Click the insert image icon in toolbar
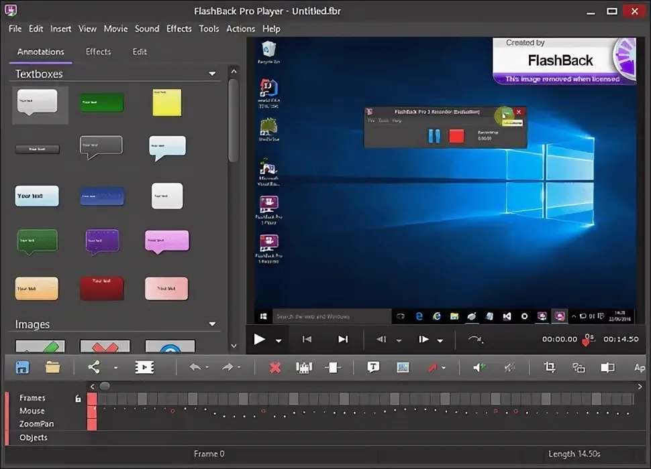 [403, 367]
